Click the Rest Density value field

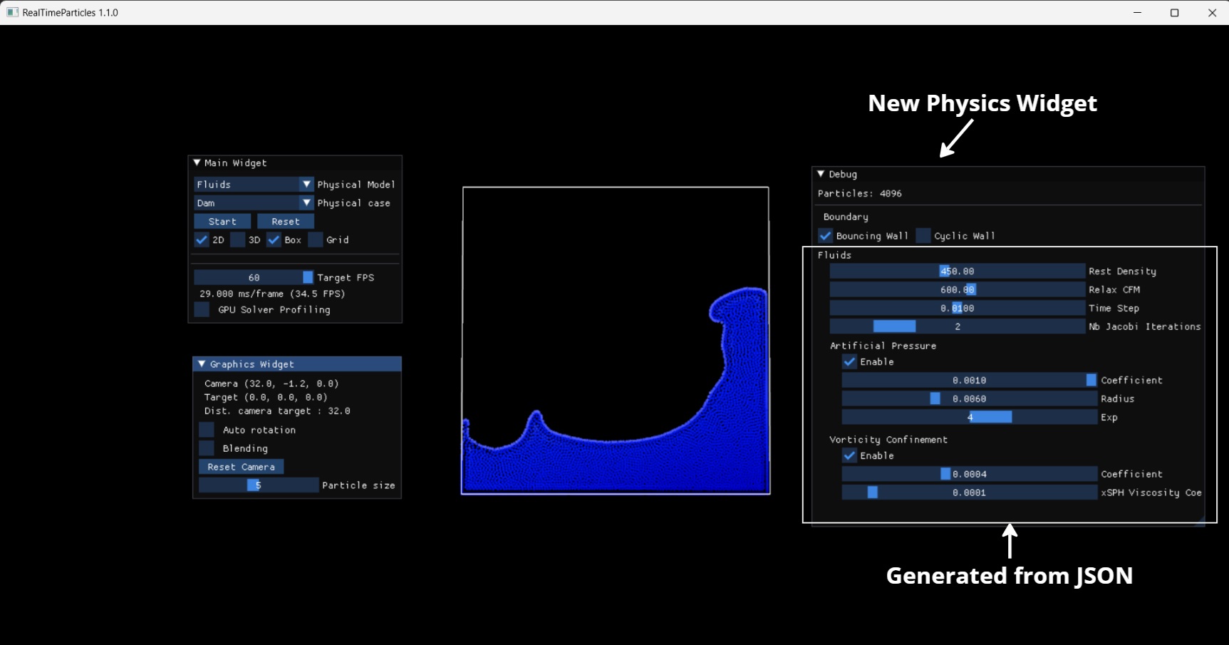coord(957,271)
